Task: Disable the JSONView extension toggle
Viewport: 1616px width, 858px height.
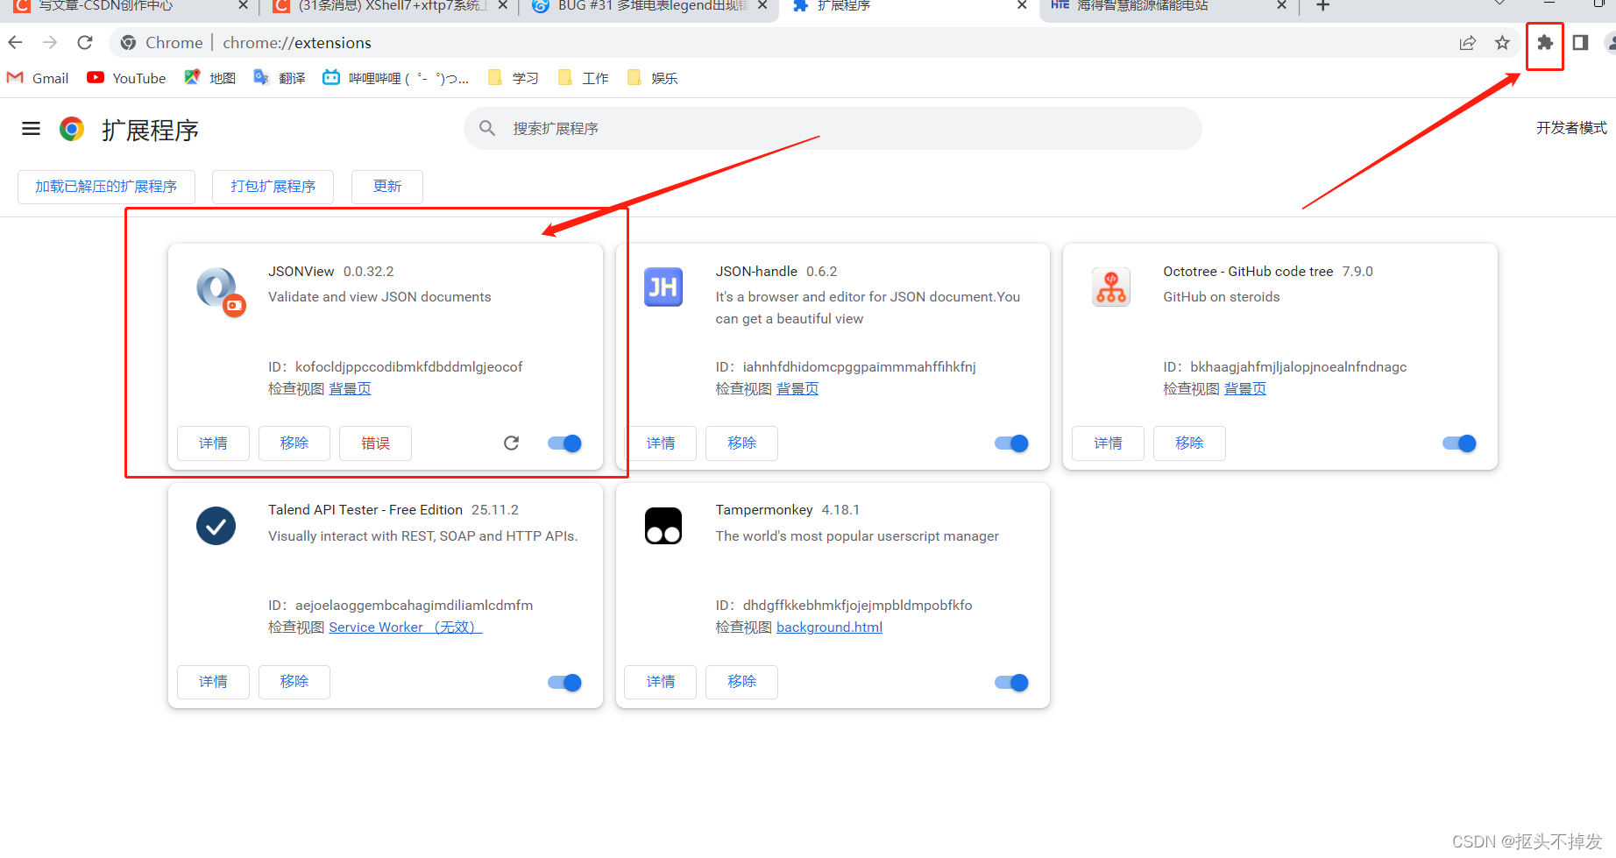Action: coord(564,443)
